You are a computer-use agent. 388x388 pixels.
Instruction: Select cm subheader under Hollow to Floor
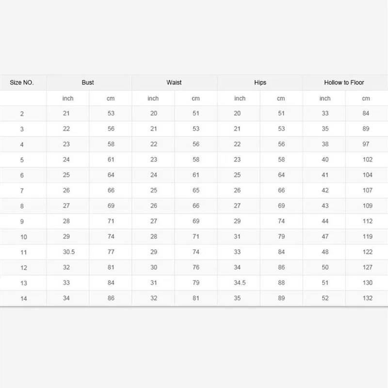click(x=366, y=98)
